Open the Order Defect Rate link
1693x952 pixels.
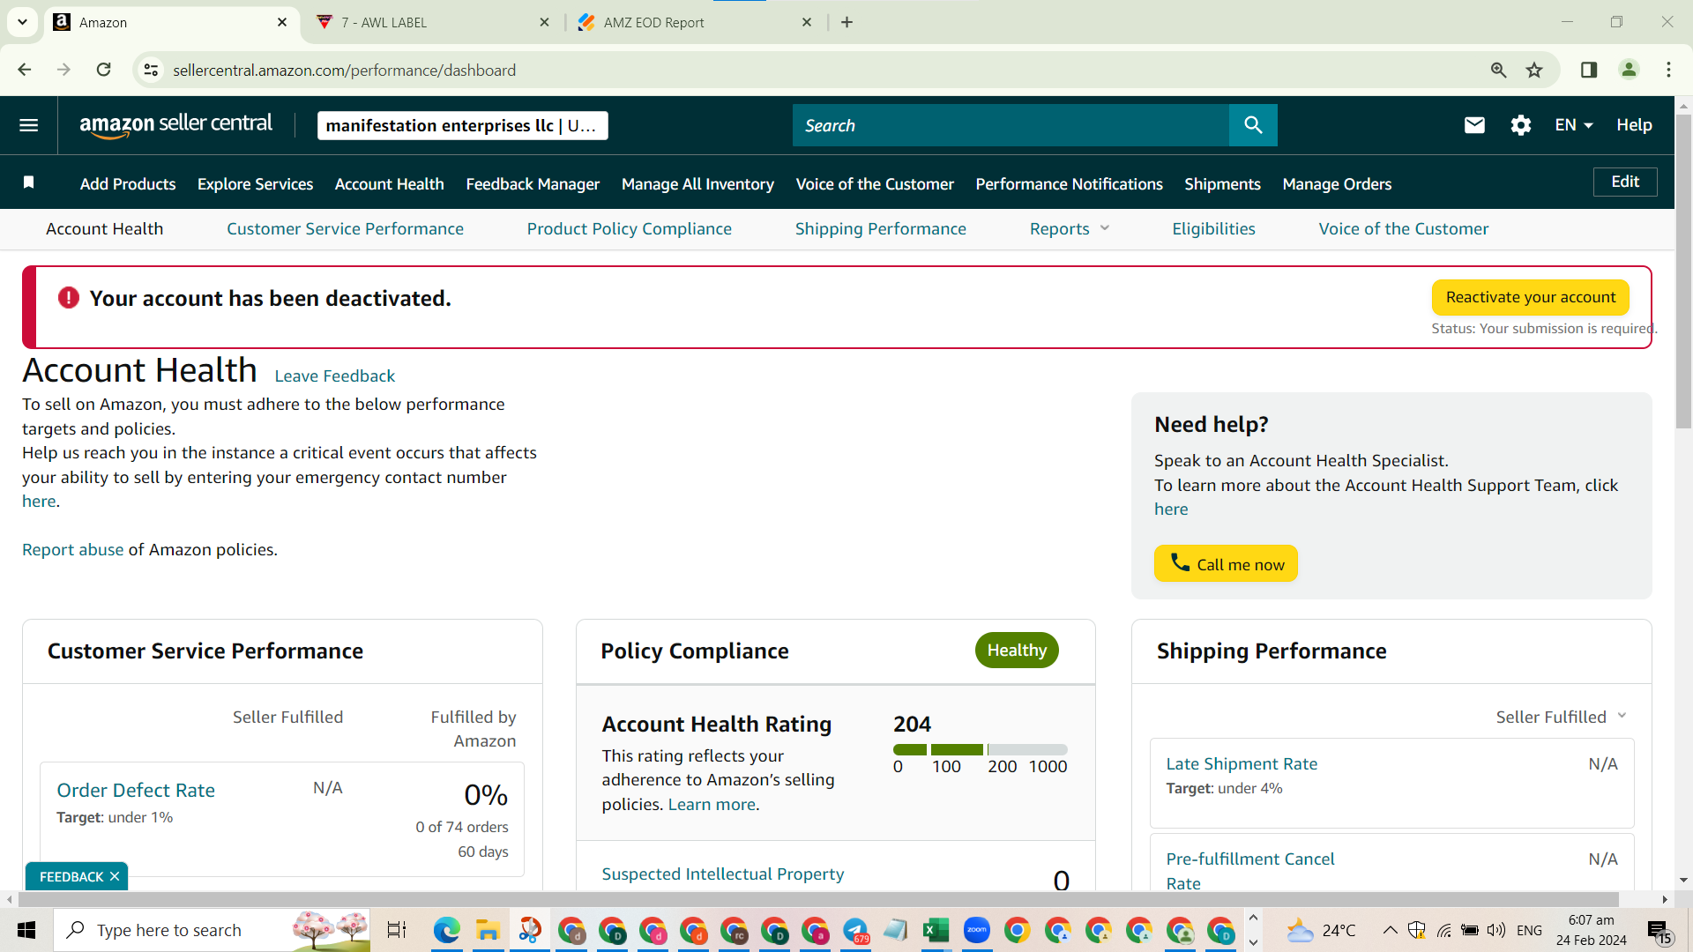[x=136, y=790]
